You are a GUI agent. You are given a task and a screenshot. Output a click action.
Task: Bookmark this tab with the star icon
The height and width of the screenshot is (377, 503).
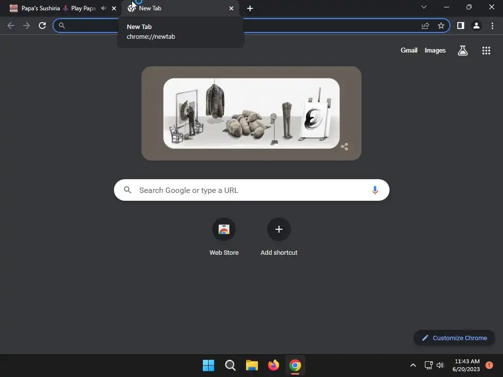click(x=441, y=26)
